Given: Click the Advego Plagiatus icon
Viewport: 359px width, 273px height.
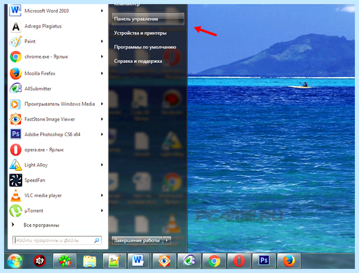Looking at the screenshot, I should click(x=16, y=26).
